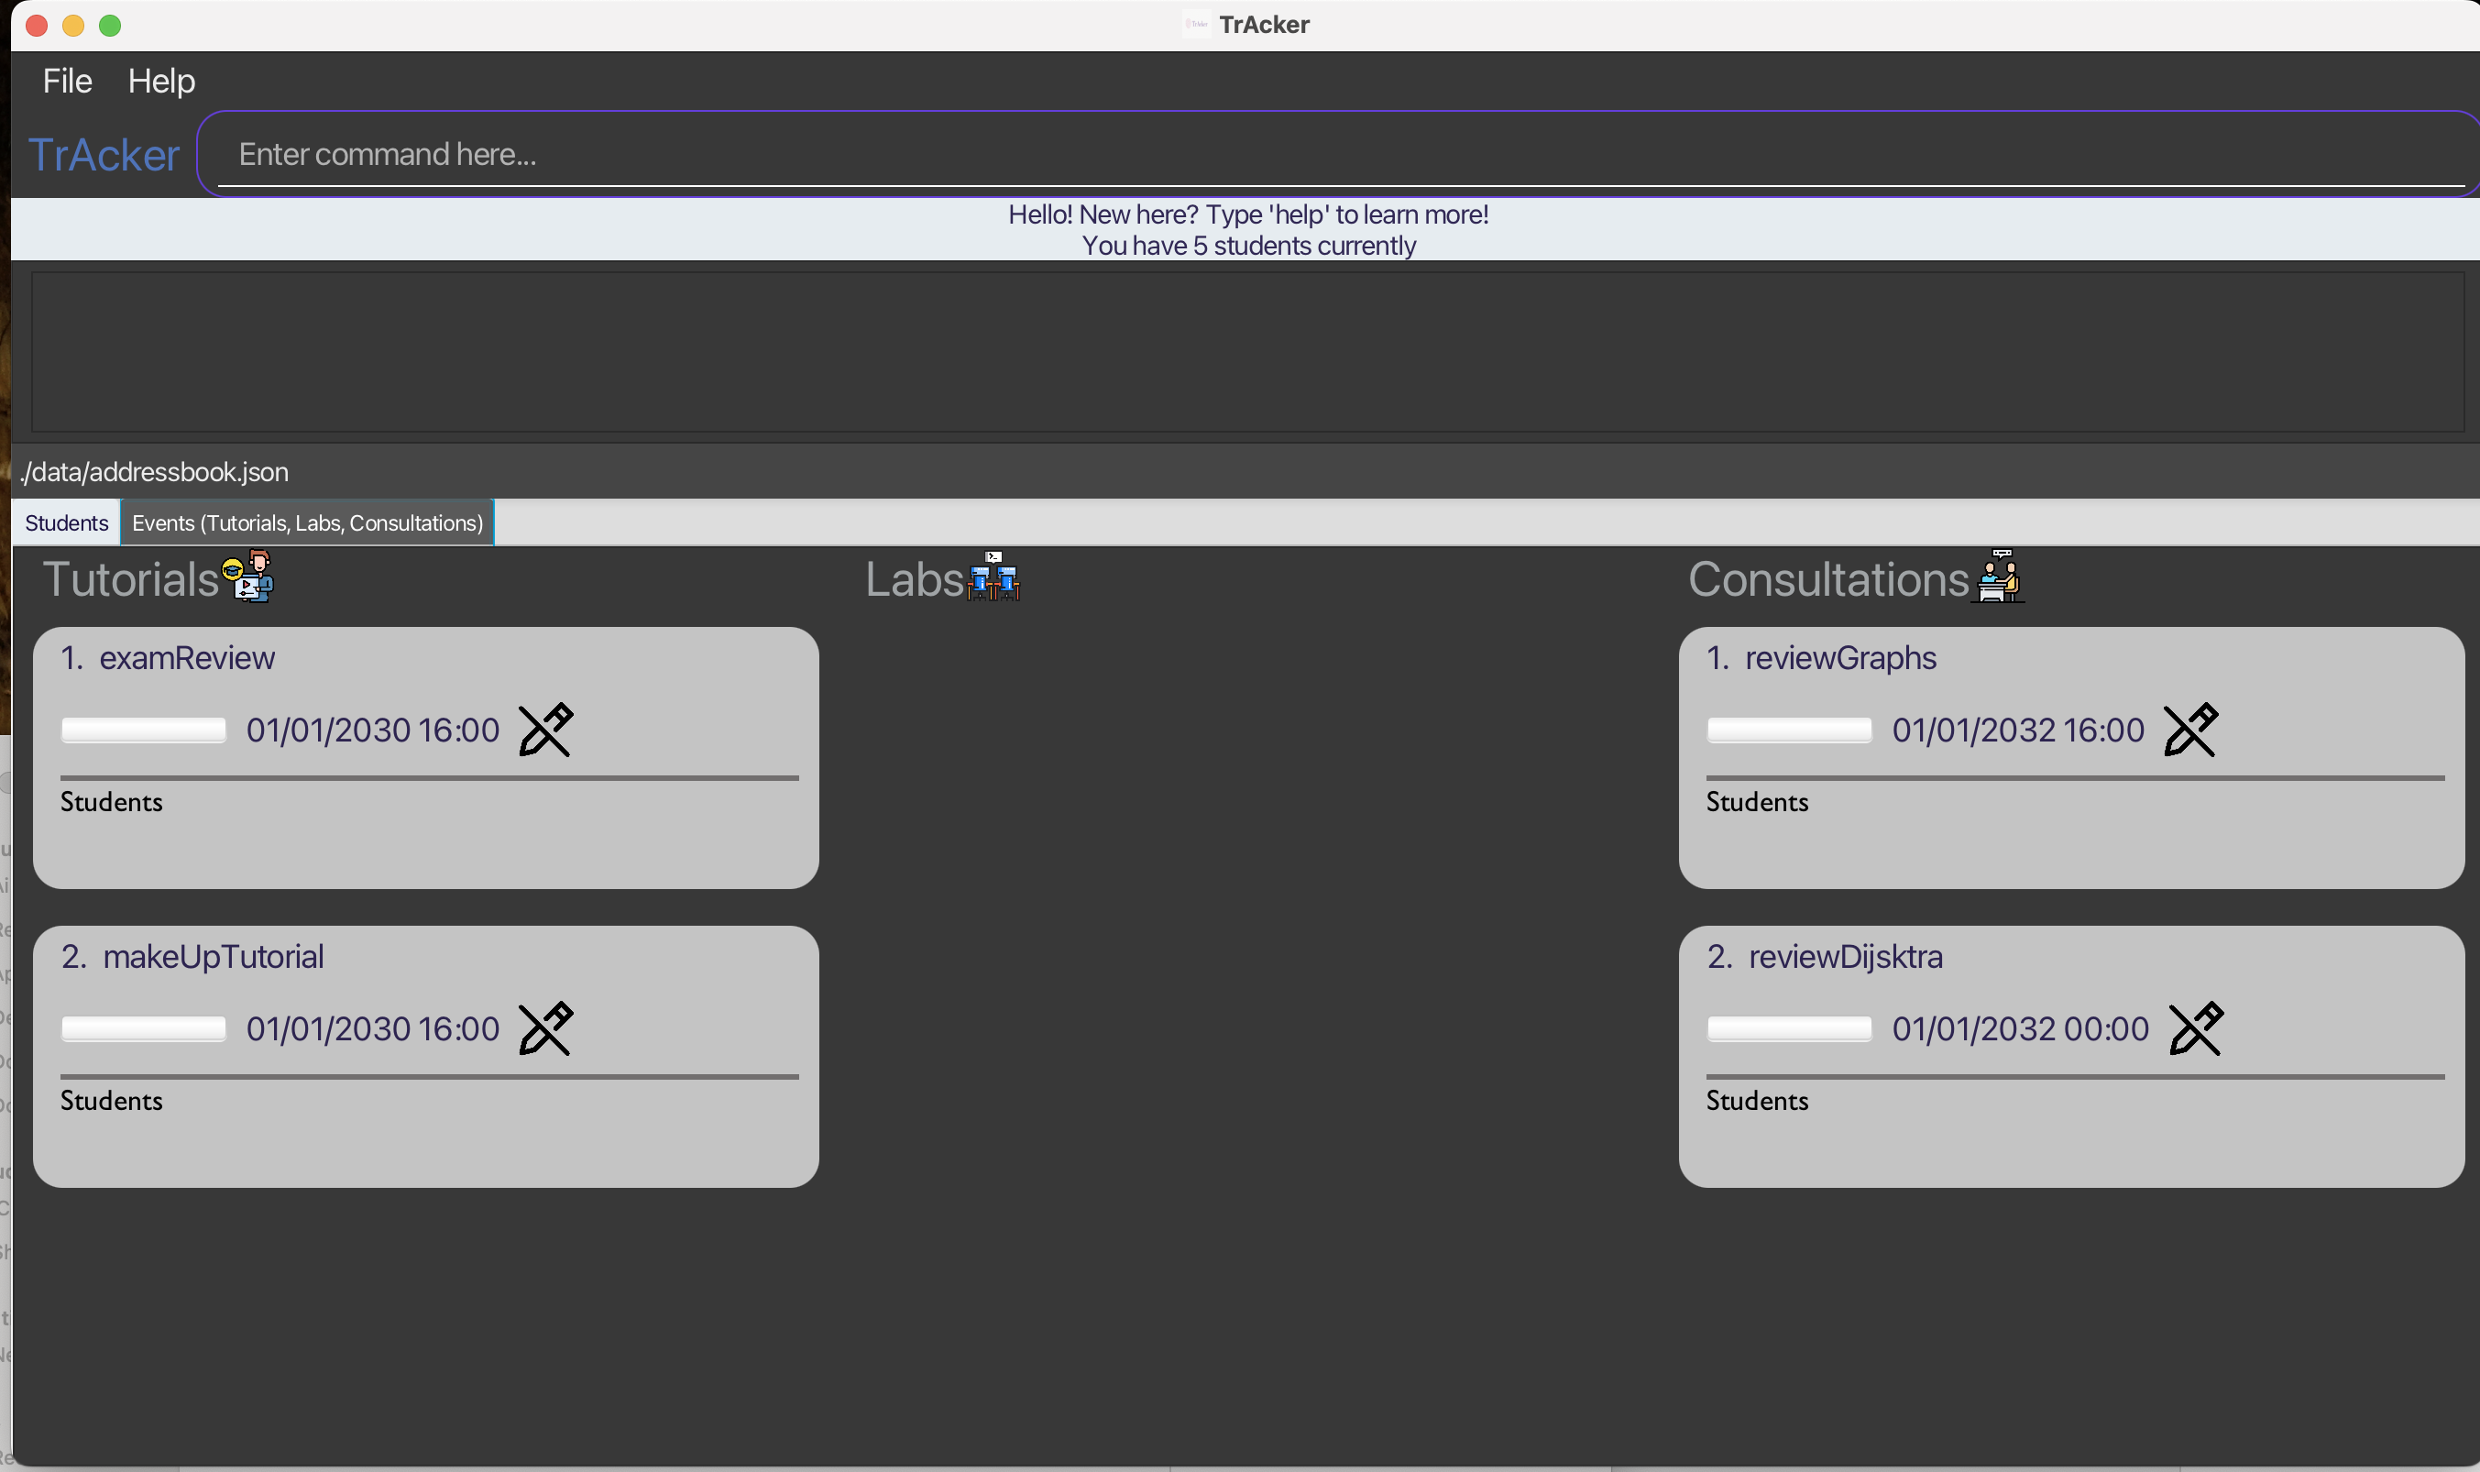
Task: Open the Help menu
Action: tap(161, 82)
